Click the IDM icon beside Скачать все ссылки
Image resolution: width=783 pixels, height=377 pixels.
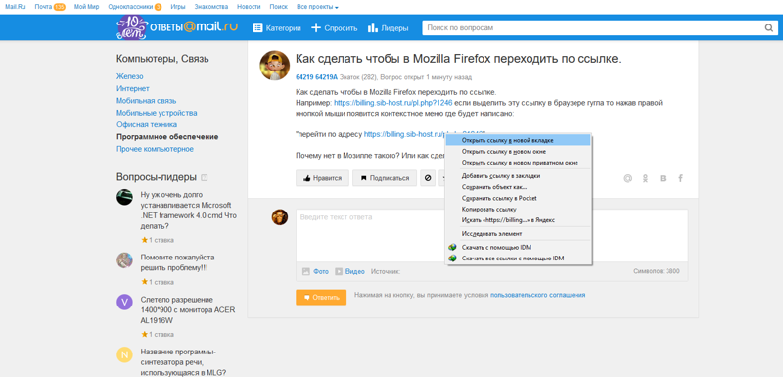[x=453, y=259]
